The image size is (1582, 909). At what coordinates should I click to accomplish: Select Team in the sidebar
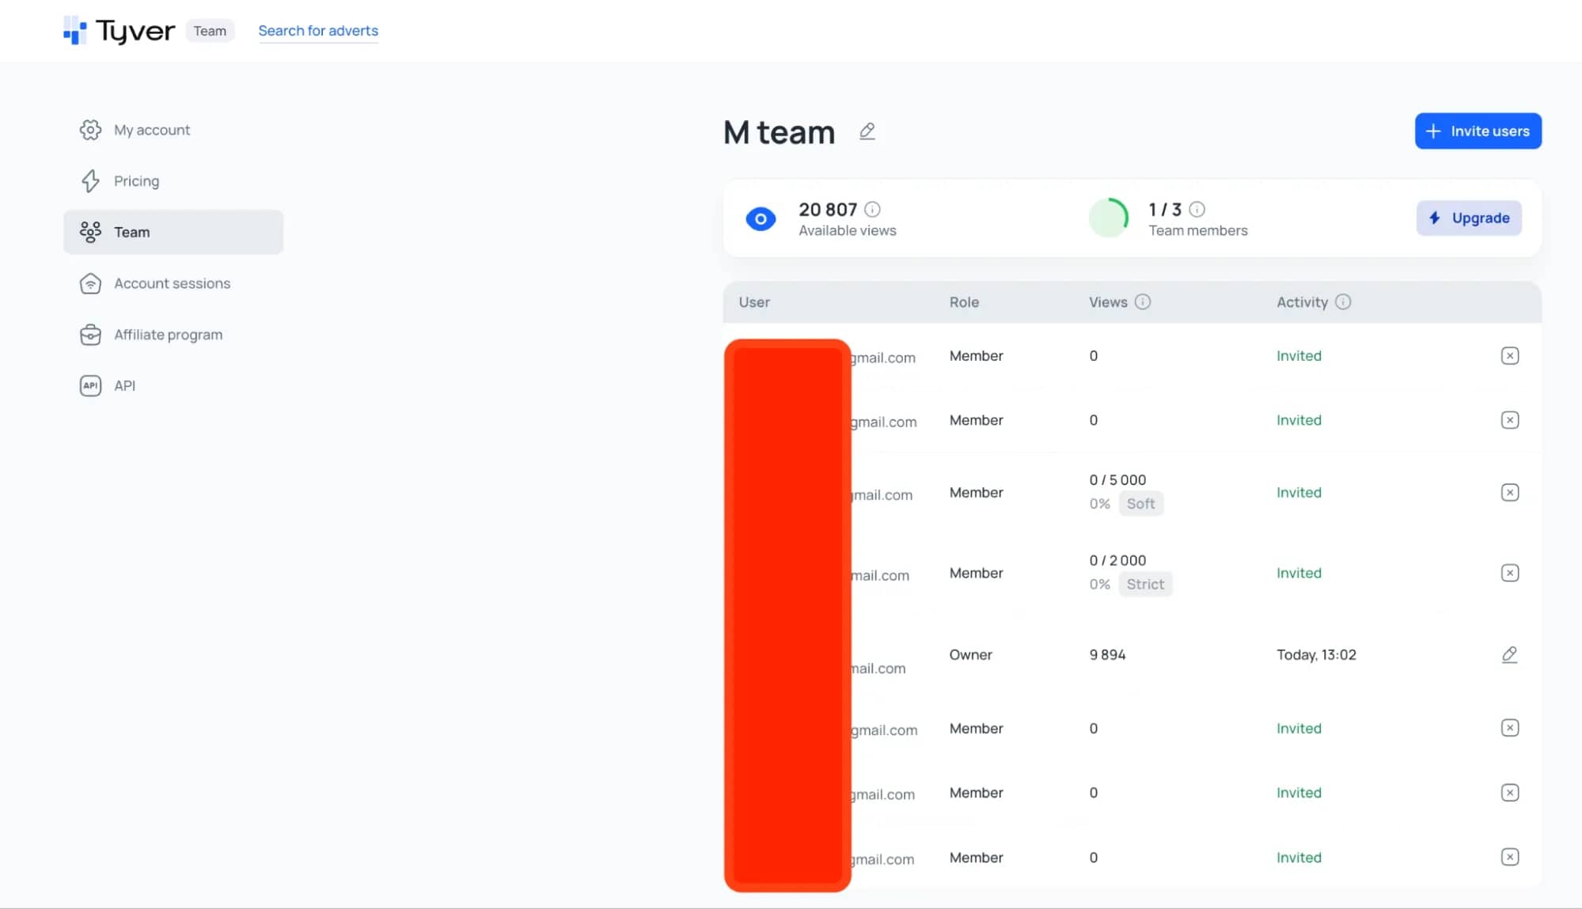pos(173,232)
